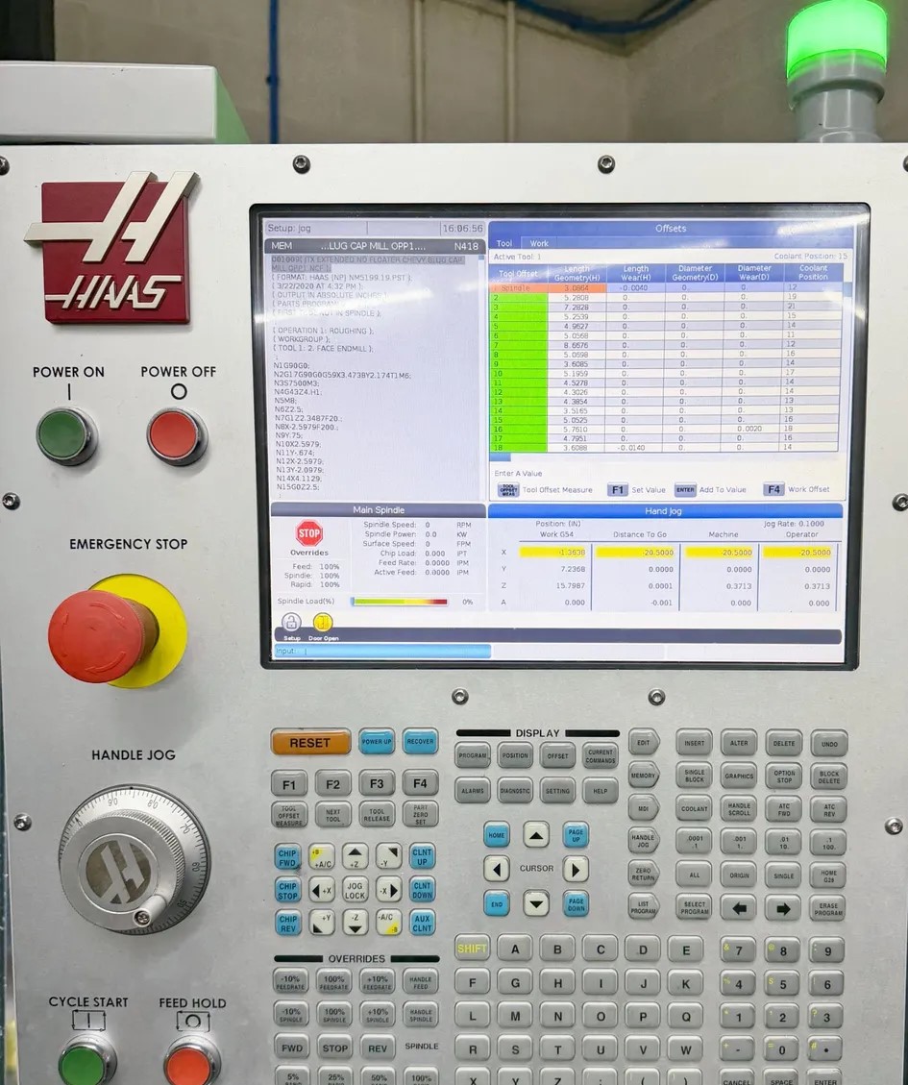Click the yellow Door Open icon
The image size is (908, 1085).
pos(323,622)
